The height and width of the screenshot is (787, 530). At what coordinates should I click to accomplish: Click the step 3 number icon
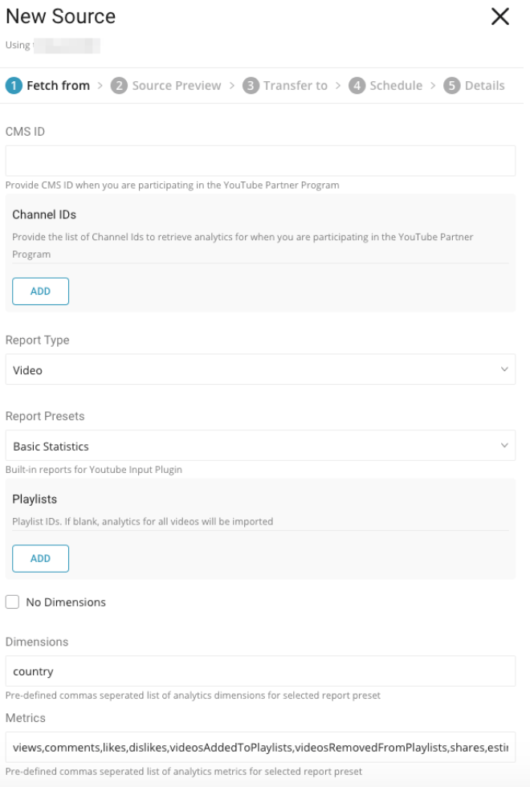[x=251, y=86]
